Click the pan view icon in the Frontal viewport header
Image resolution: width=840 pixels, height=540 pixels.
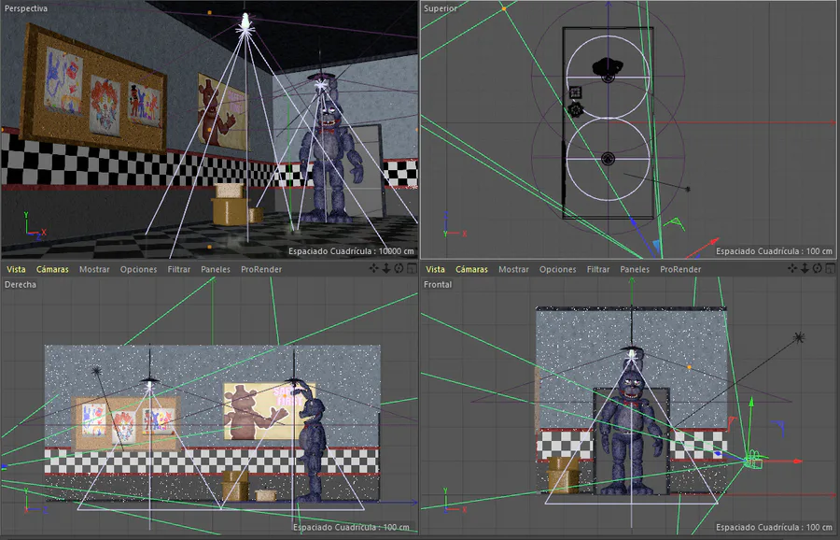click(x=792, y=269)
